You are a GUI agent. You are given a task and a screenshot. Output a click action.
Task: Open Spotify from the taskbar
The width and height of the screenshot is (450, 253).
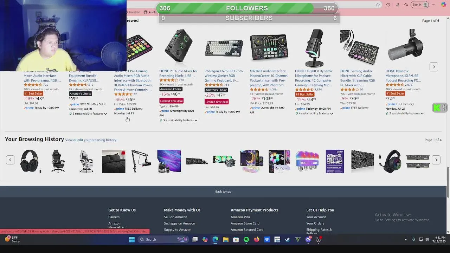[x=246, y=240]
